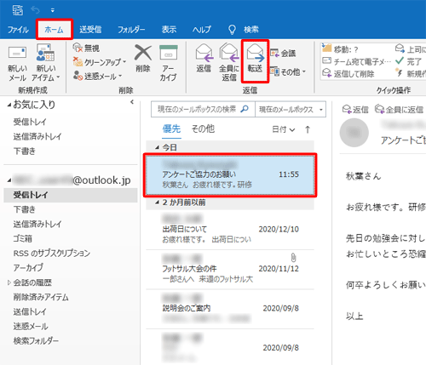Screen dimensions: 426x365
Task: Open the ヘルプ tab
Action: click(202, 30)
